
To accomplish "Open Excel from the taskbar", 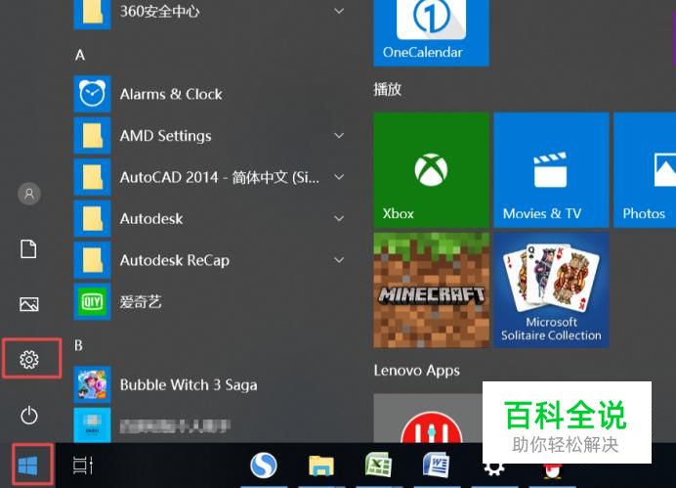I will tap(378, 466).
